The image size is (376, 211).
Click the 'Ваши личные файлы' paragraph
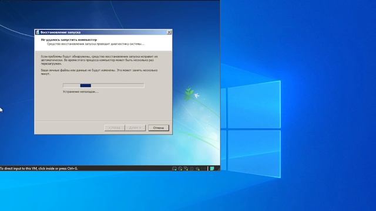pos(99,72)
